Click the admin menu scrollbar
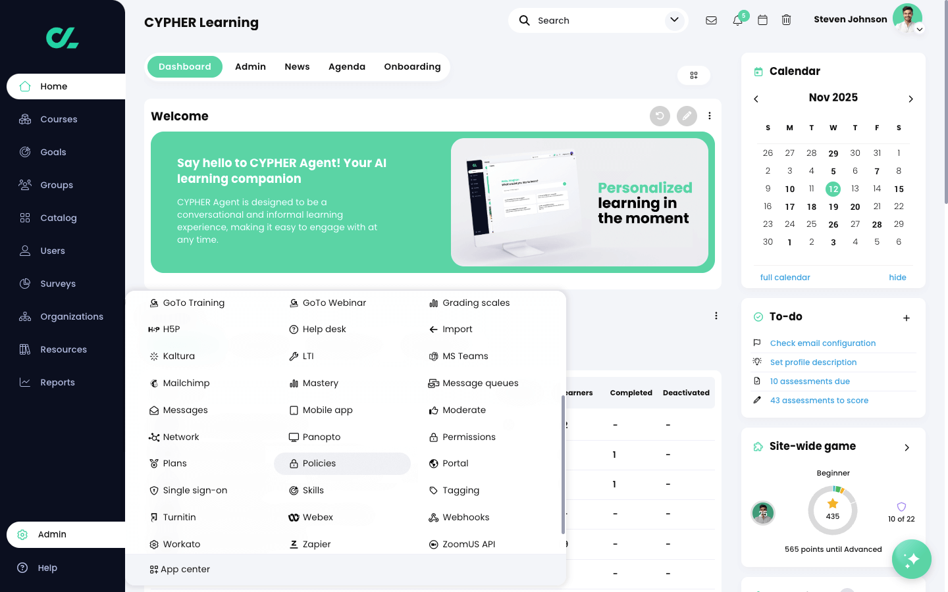948x592 pixels. pos(563,464)
